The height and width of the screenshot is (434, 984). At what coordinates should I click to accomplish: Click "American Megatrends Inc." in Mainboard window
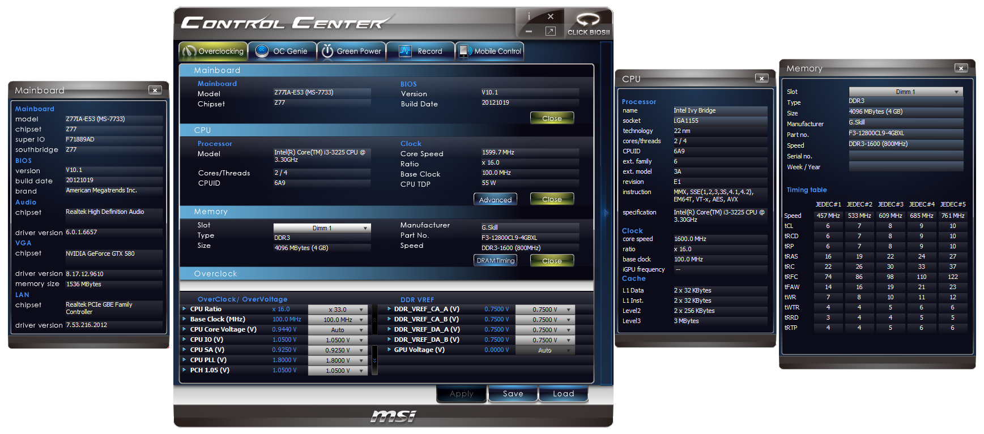(x=101, y=190)
